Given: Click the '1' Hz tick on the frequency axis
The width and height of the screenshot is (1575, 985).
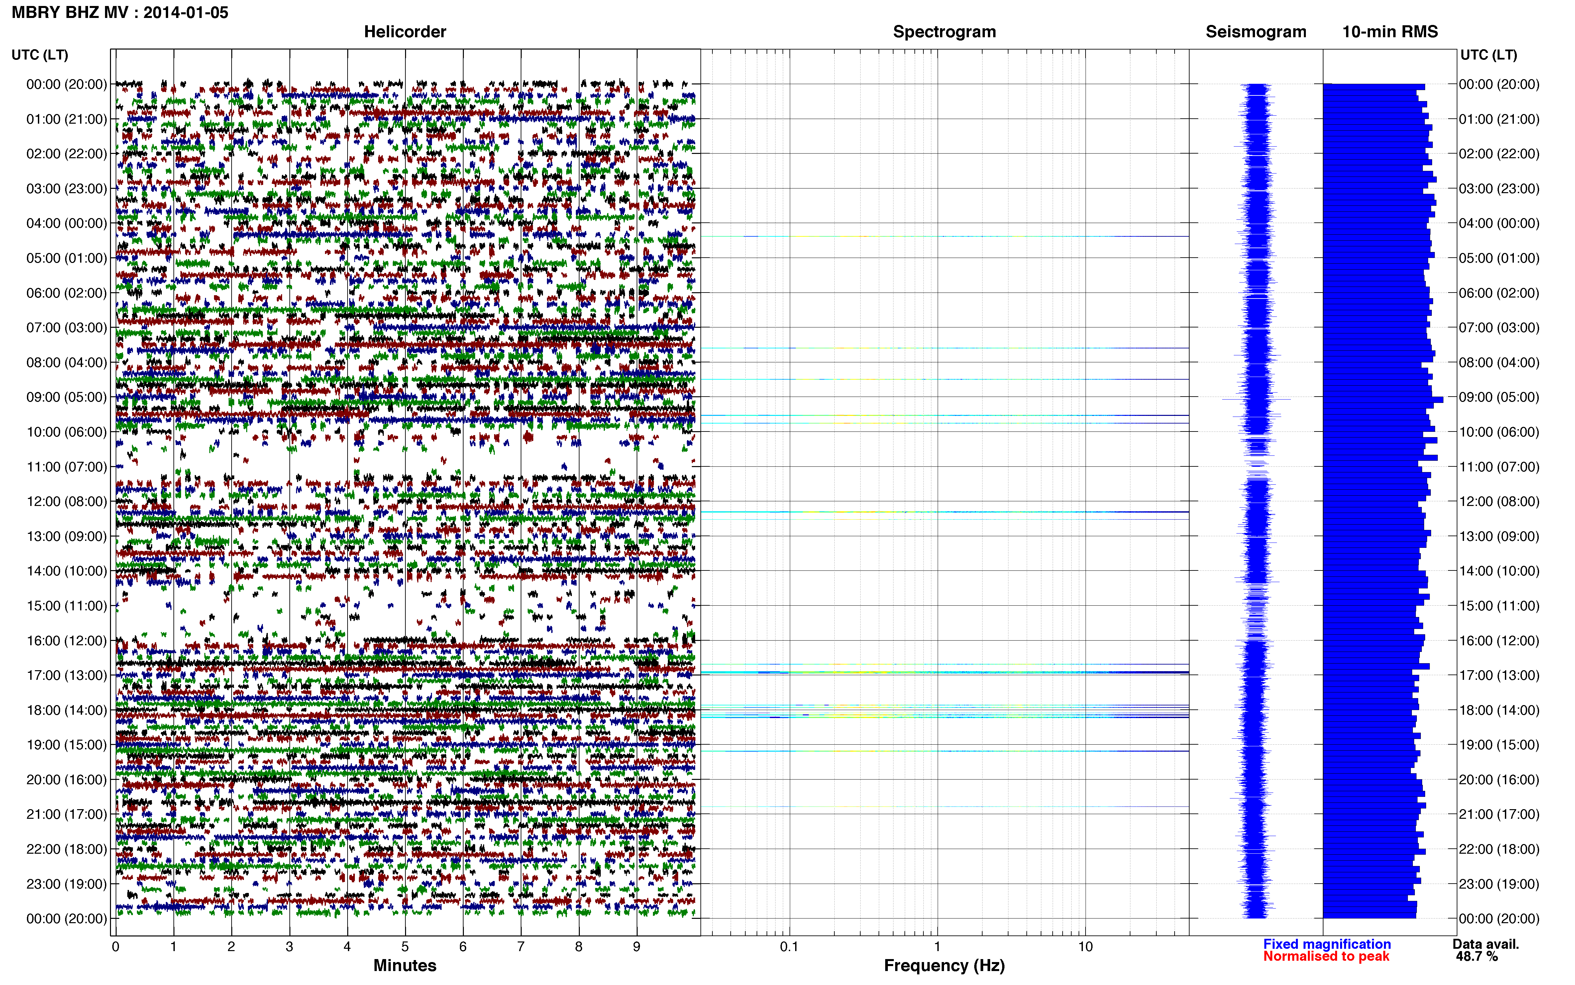Looking at the screenshot, I should (x=937, y=946).
